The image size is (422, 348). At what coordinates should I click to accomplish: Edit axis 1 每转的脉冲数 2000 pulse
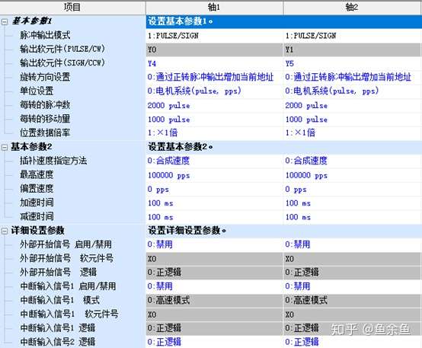click(214, 106)
